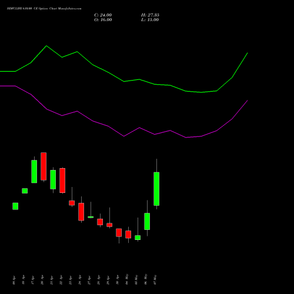
Task: Click the low value L: 15.00
Action: pyautogui.click(x=150, y=19)
